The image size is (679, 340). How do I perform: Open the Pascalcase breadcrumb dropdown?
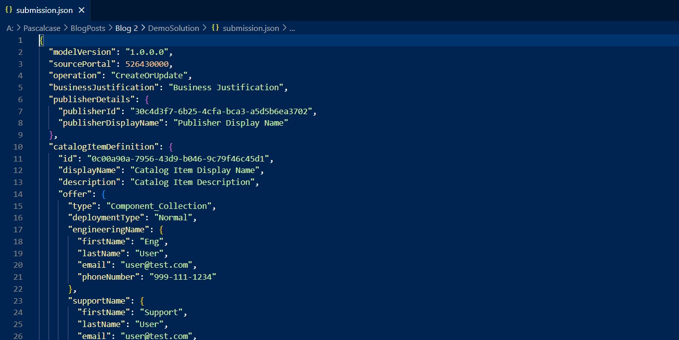pos(41,28)
